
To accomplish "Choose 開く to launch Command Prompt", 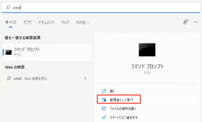I will 112,91.
